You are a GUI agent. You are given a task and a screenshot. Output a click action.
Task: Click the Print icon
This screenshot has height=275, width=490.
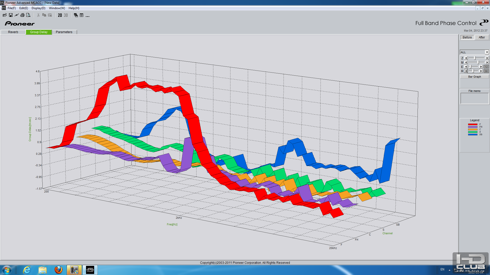point(22,15)
